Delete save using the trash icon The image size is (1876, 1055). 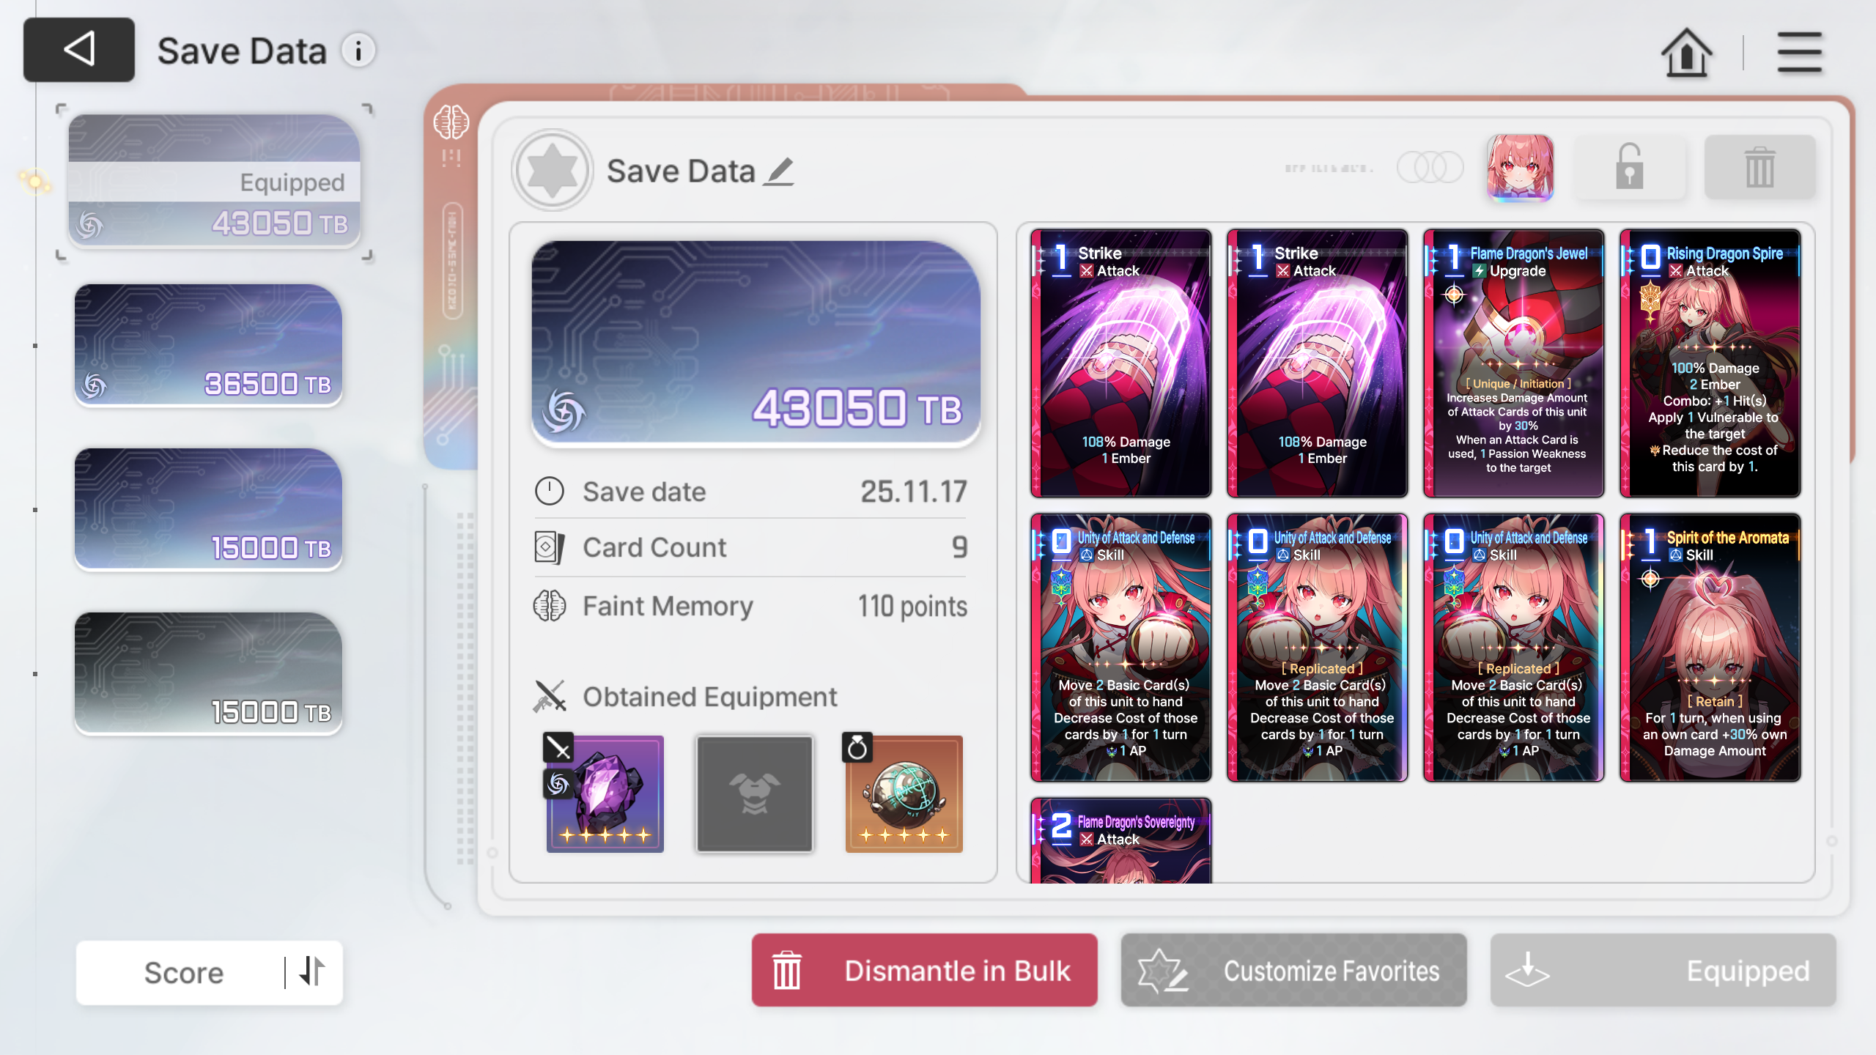tap(1759, 167)
